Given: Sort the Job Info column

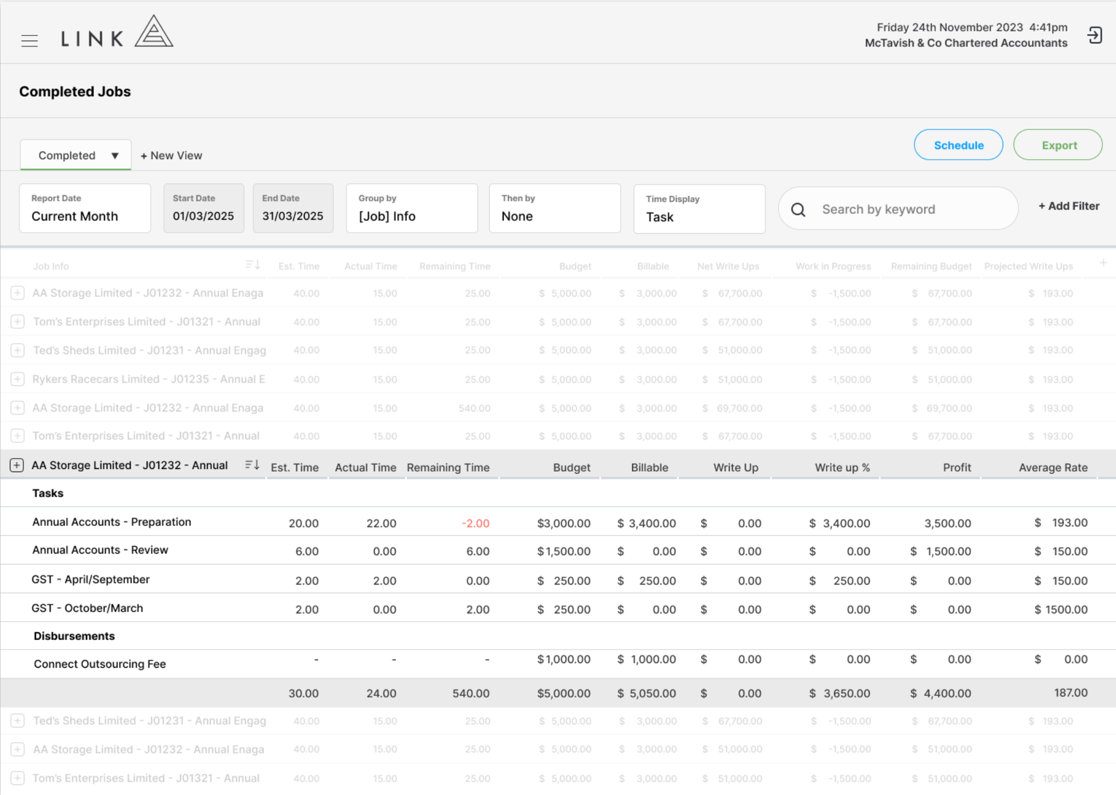Looking at the screenshot, I should click(x=253, y=265).
